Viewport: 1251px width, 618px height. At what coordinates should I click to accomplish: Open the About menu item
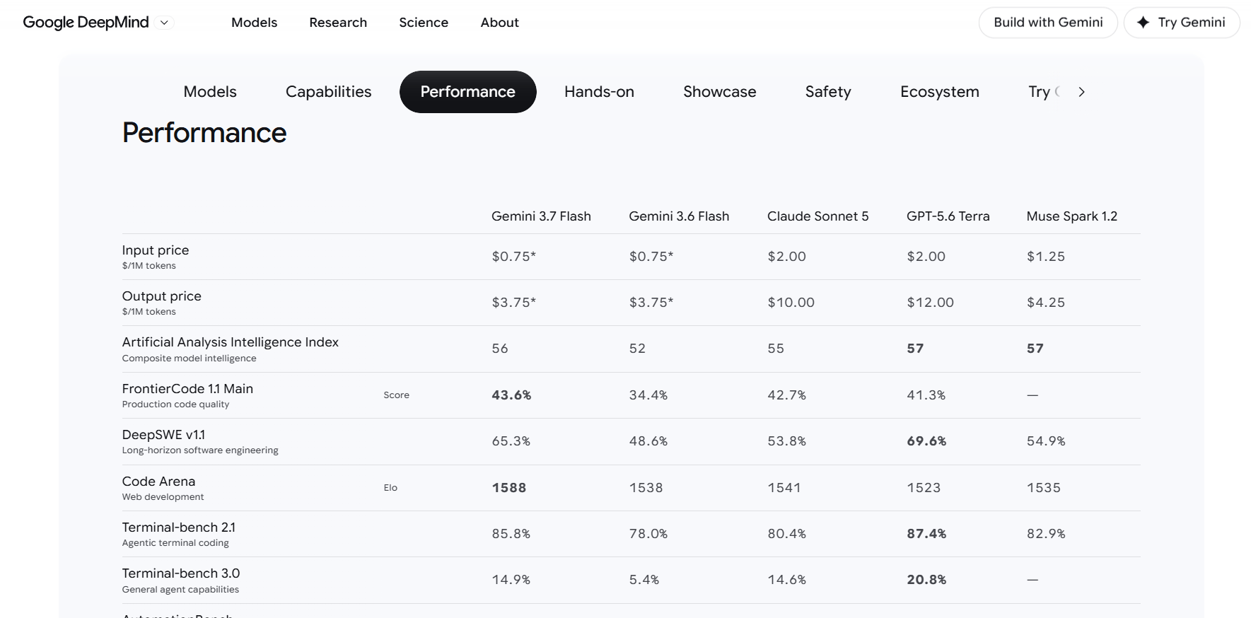pos(499,23)
